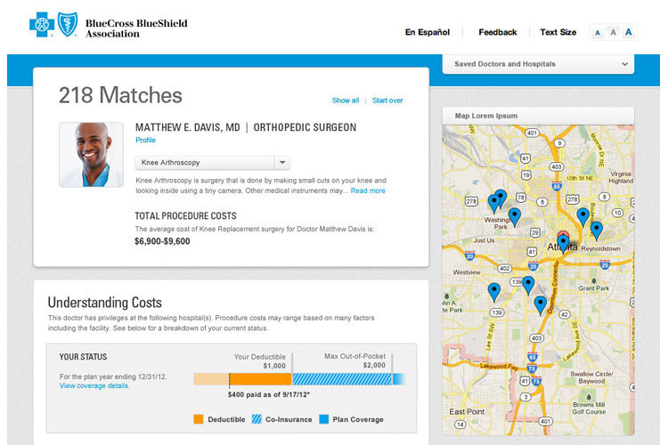Click the Blue Shield logo icon

click(68, 24)
